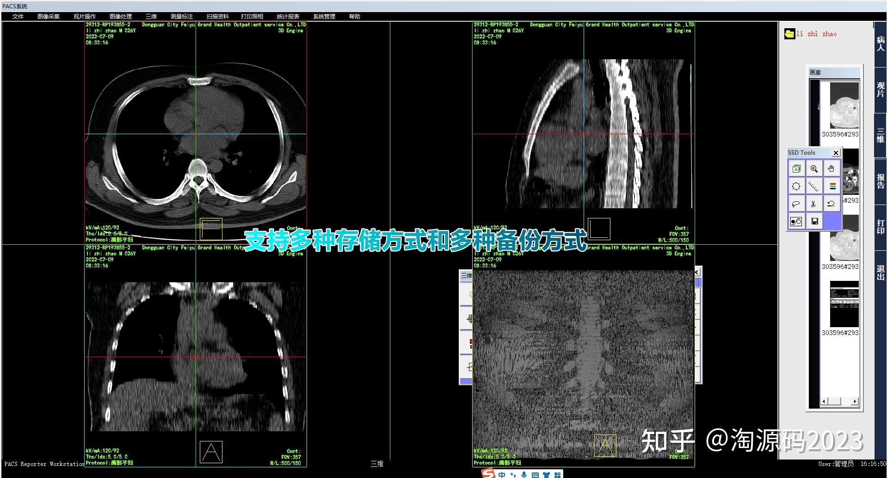Viewport: 887px width, 478px height.
Task: Open the 文件 menu
Action: pyautogui.click(x=18, y=17)
